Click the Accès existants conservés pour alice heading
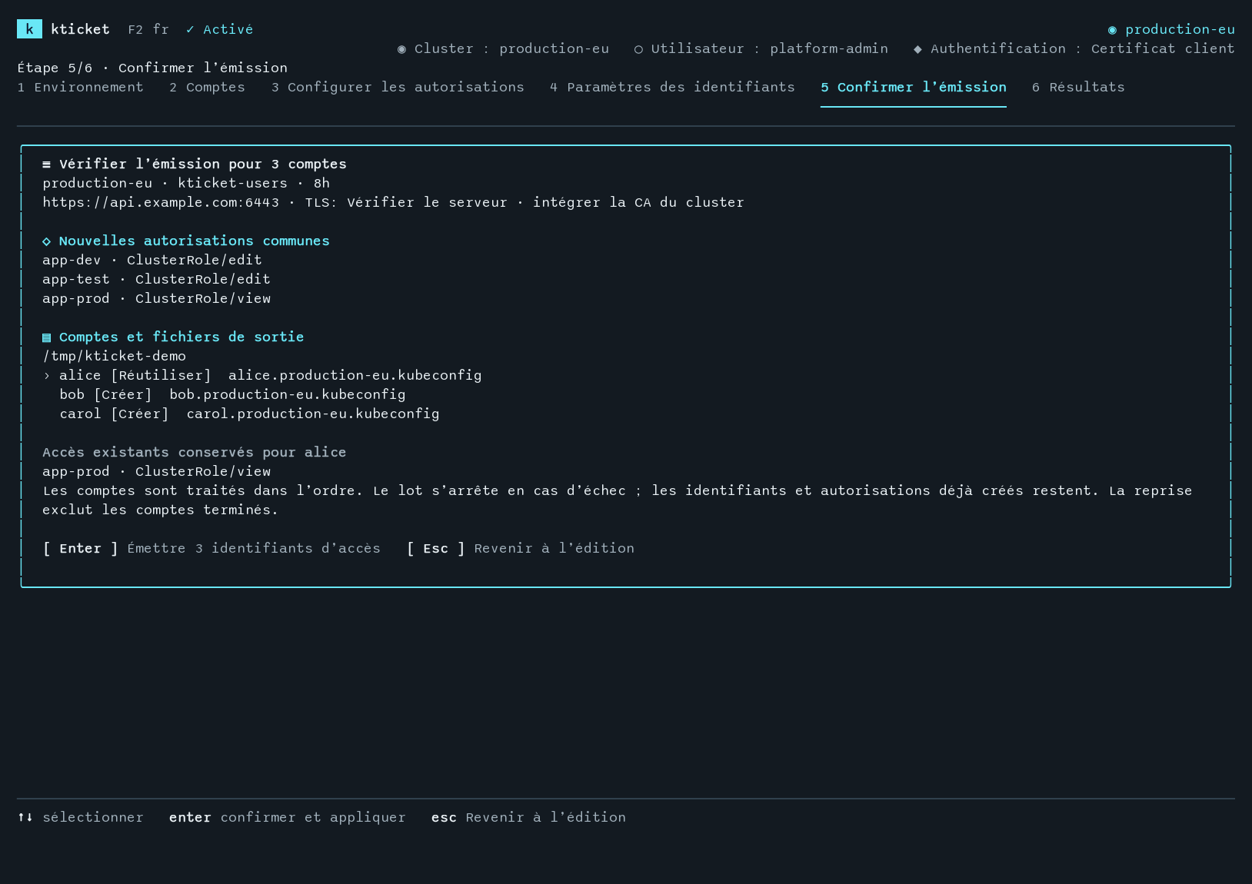This screenshot has width=1252, height=884. [195, 453]
